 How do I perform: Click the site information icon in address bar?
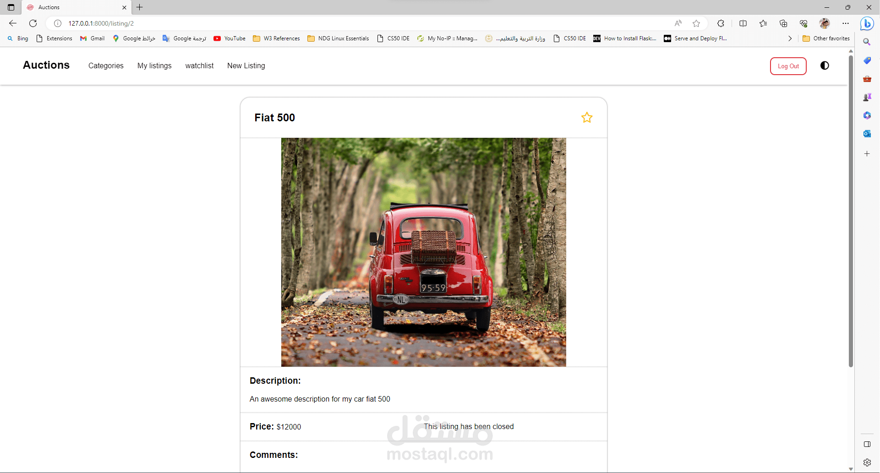(58, 23)
